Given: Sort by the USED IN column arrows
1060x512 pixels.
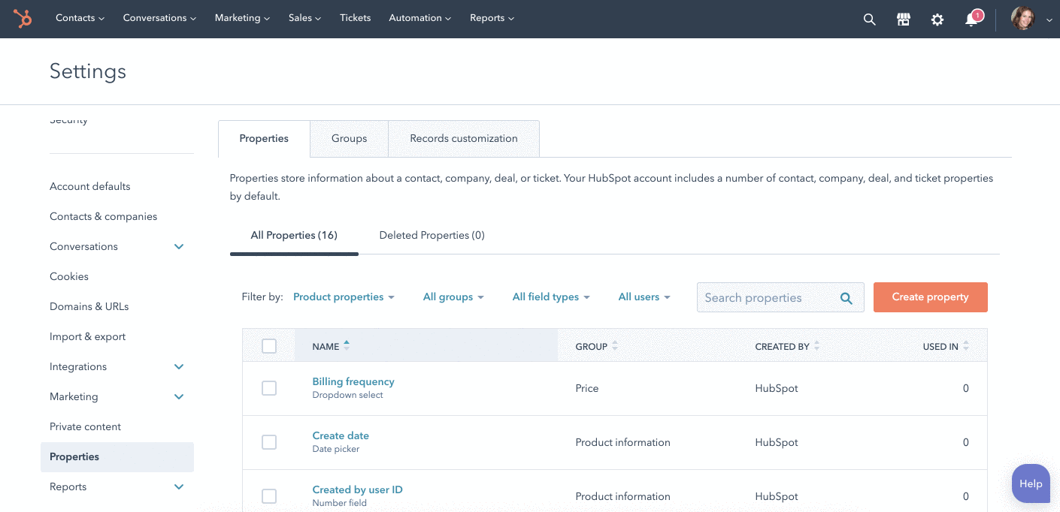Looking at the screenshot, I should [x=966, y=346].
